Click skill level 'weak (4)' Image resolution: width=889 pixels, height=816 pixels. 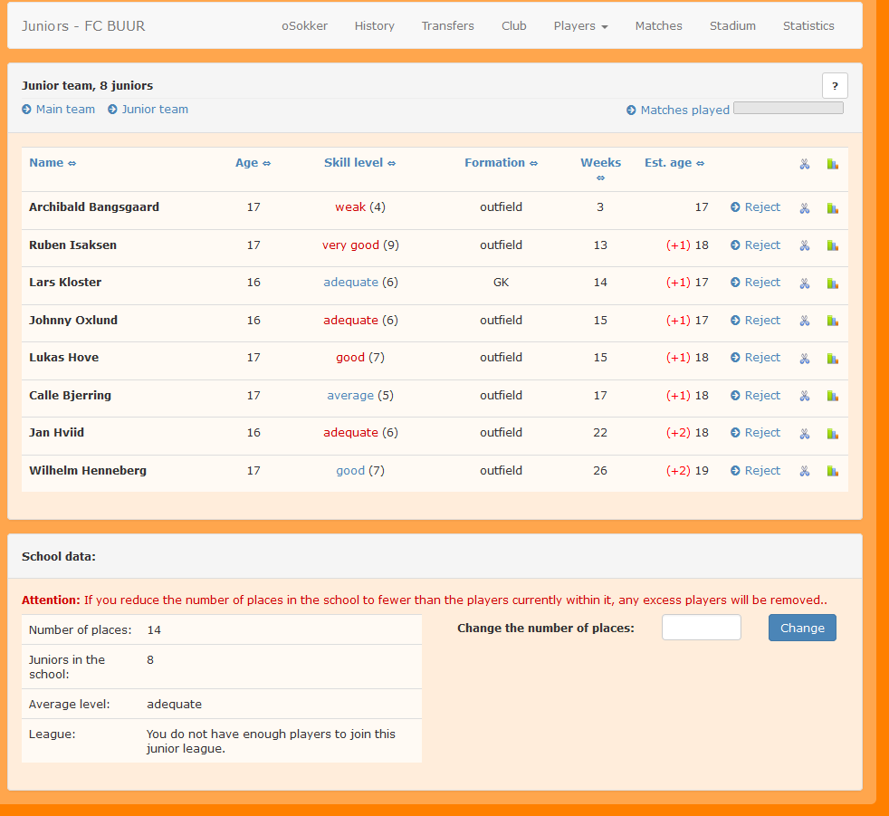click(360, 207)
